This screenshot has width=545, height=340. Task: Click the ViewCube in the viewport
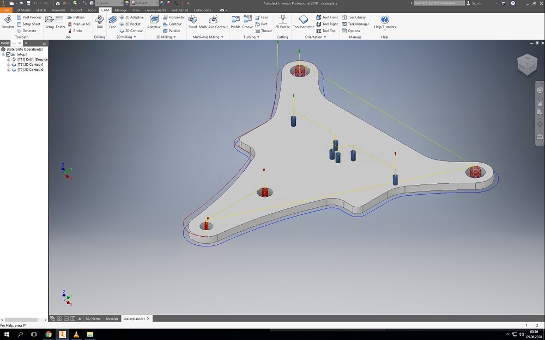(527, 65)
